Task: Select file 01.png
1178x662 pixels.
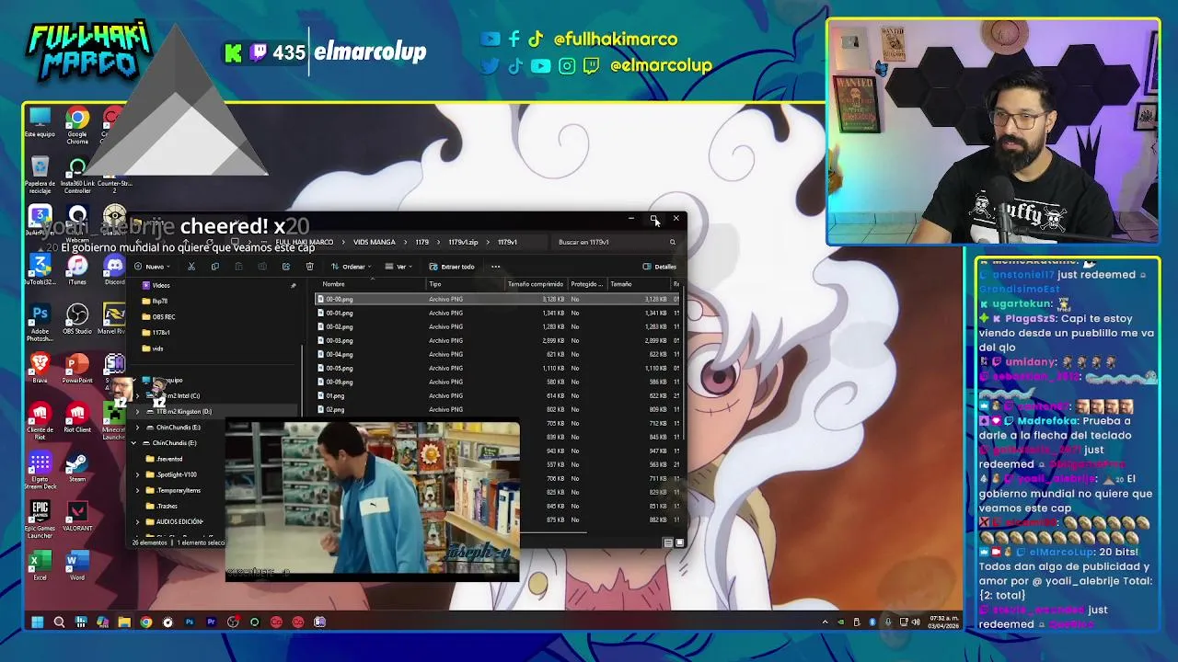Action: coord(499,395)
